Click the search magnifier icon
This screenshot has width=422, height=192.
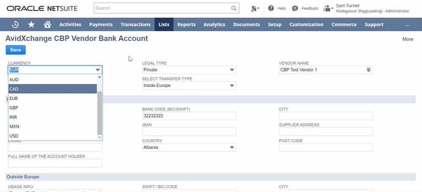click(233, 8)
